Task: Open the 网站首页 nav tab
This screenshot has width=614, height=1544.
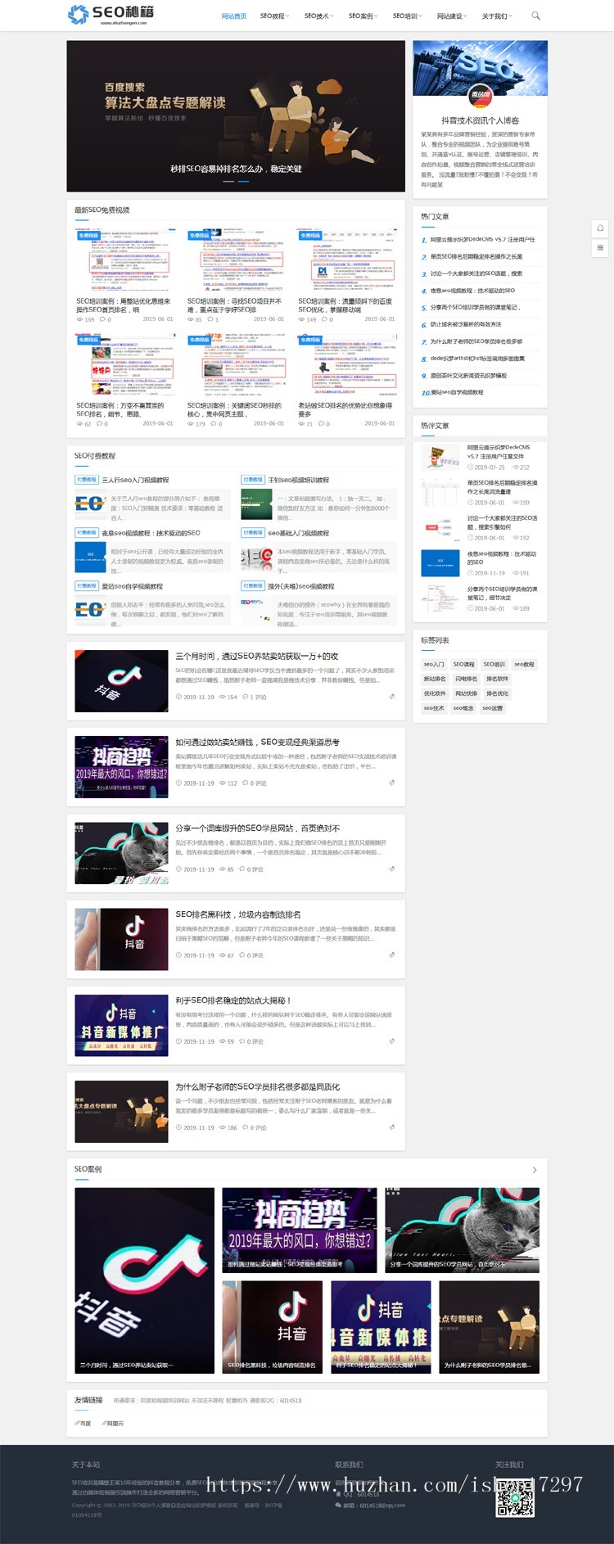Action: click(x=233, y=16)
